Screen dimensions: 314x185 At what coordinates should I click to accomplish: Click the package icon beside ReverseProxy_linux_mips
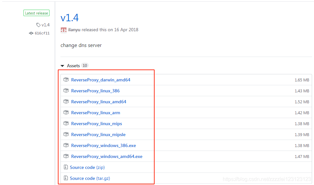(x=66, y=123)
